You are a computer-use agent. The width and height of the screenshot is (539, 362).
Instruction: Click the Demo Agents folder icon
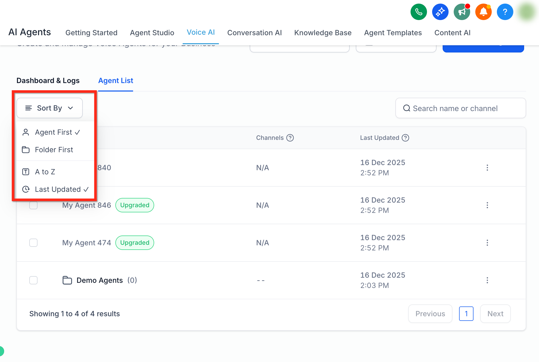tap(67, 280)
